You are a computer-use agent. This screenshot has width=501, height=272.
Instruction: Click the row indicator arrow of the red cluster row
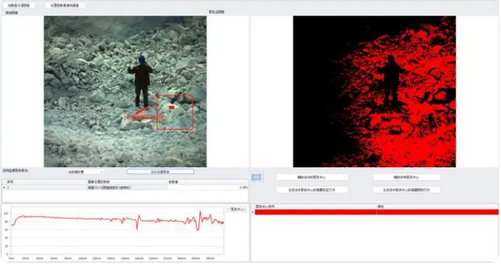point(252,212)
